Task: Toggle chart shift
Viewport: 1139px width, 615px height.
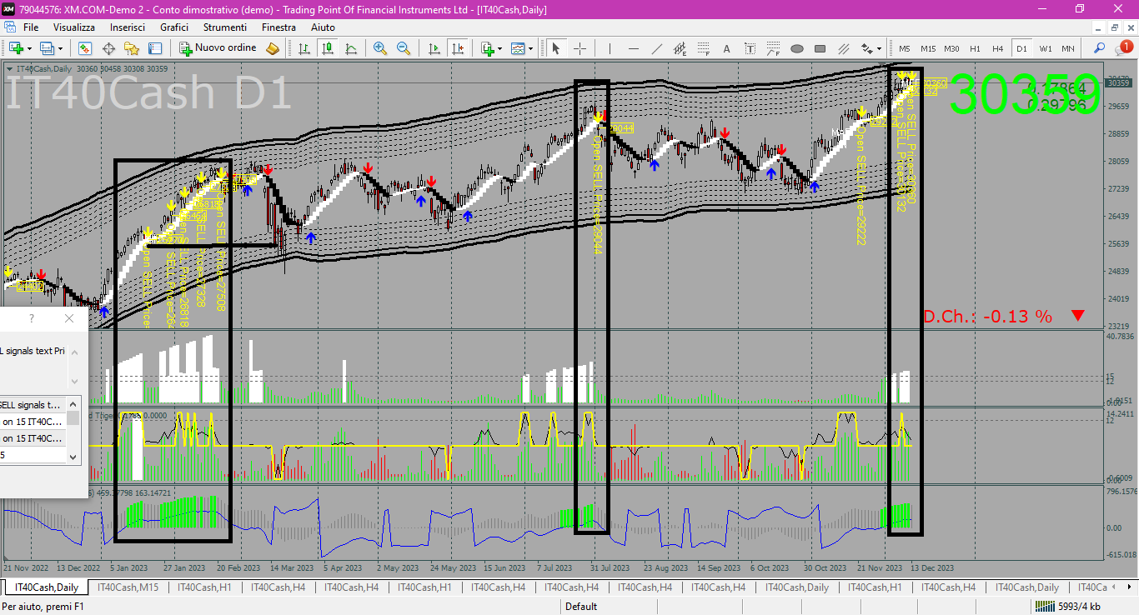Action: point(458,48)
